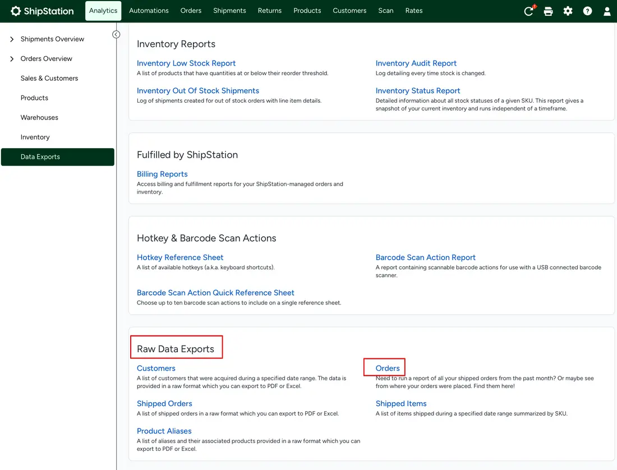Open the Products top navigation tab

tap(307, 11)
